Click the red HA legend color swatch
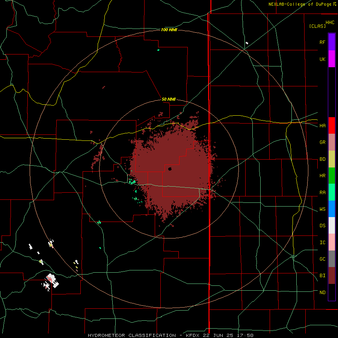This screenshot has height=338, width=338. tap(332, 125)
